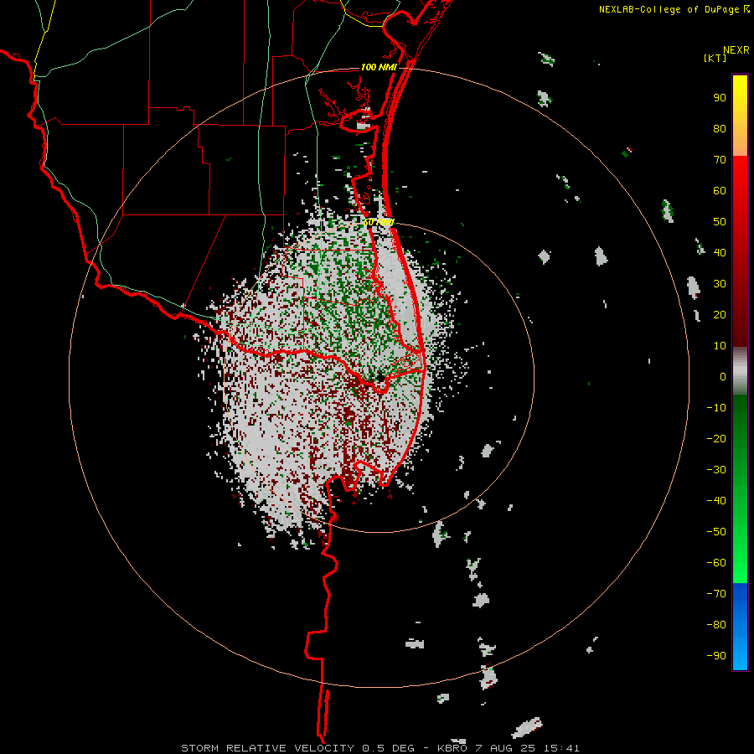Click the -20 velocity scale label
Viewport: 754px width, 754px height.
click(716, 439)
